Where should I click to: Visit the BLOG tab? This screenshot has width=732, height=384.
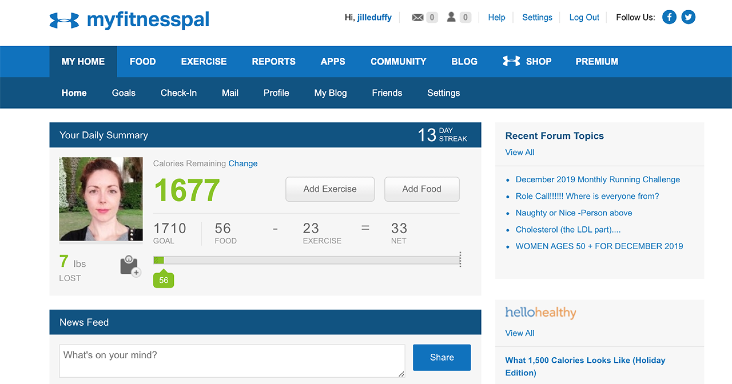click(464, 62)
